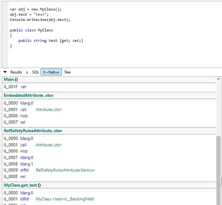The image size is (222, 205).
Task: Click Attribute..ctor link under RefSafetyRulesAttribute..ctor
Action: pos(49,145)
